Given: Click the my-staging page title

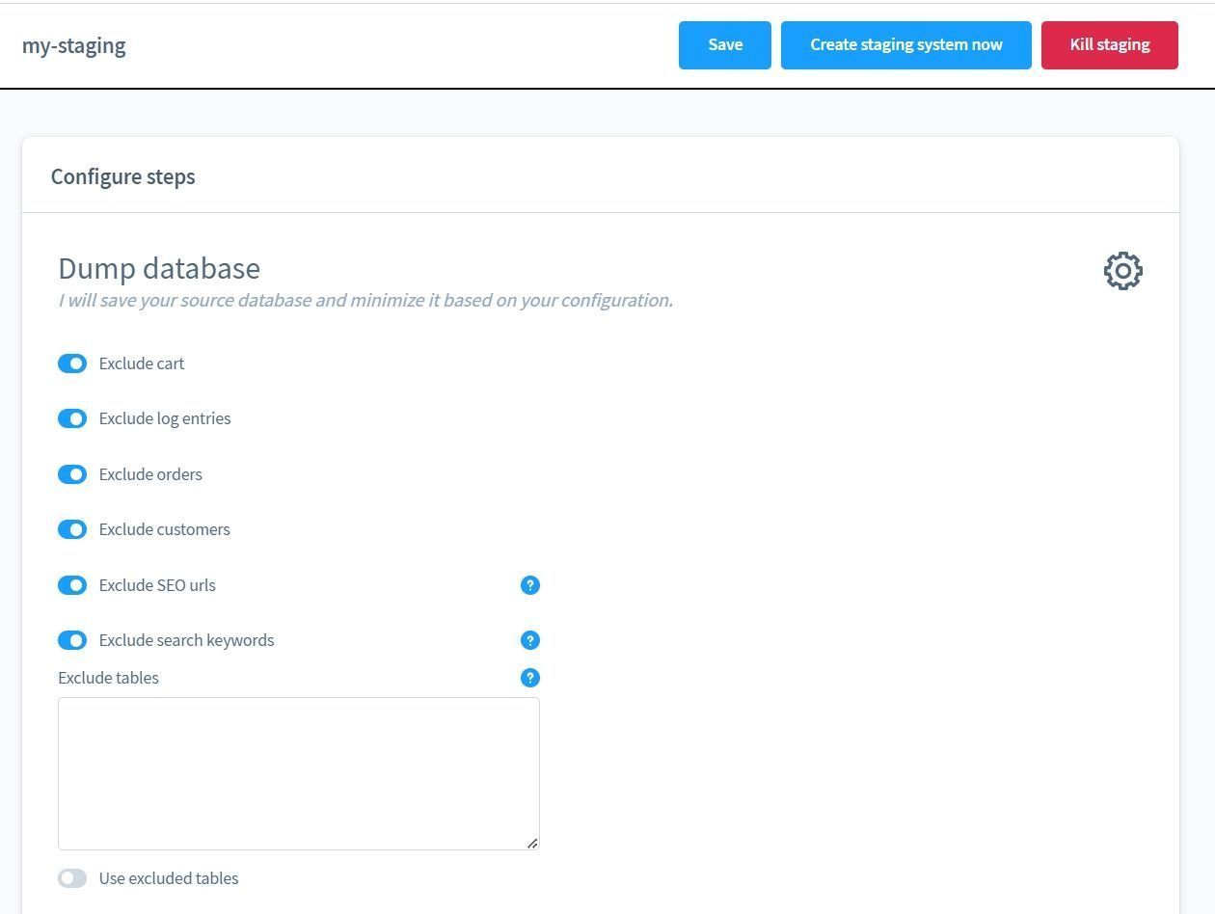Looking at the screenshot, I should coord(74,45).
